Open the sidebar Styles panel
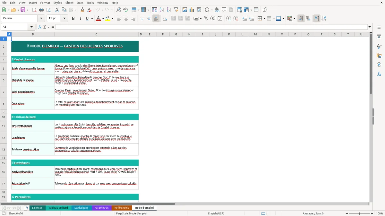 click(379, 46)
